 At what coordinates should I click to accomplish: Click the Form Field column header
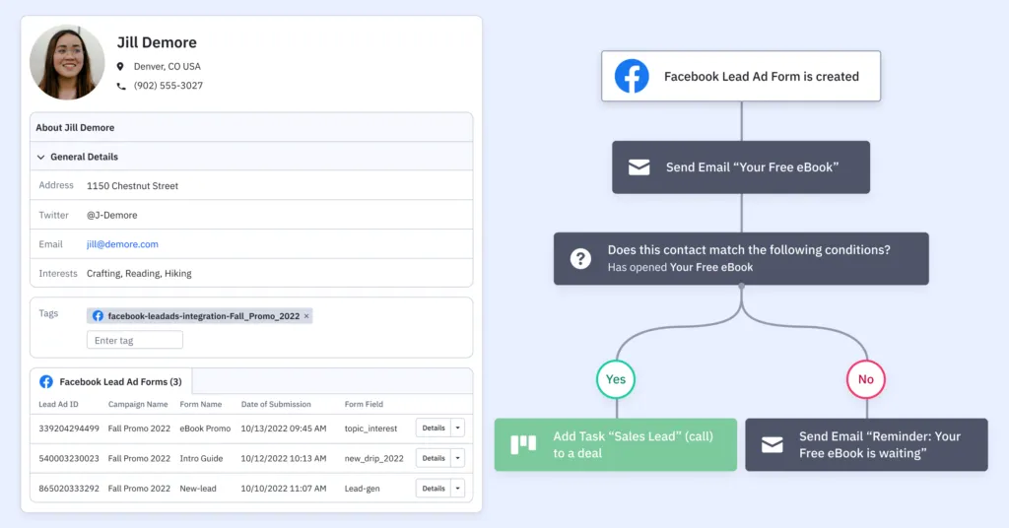(x=364, y=404)
